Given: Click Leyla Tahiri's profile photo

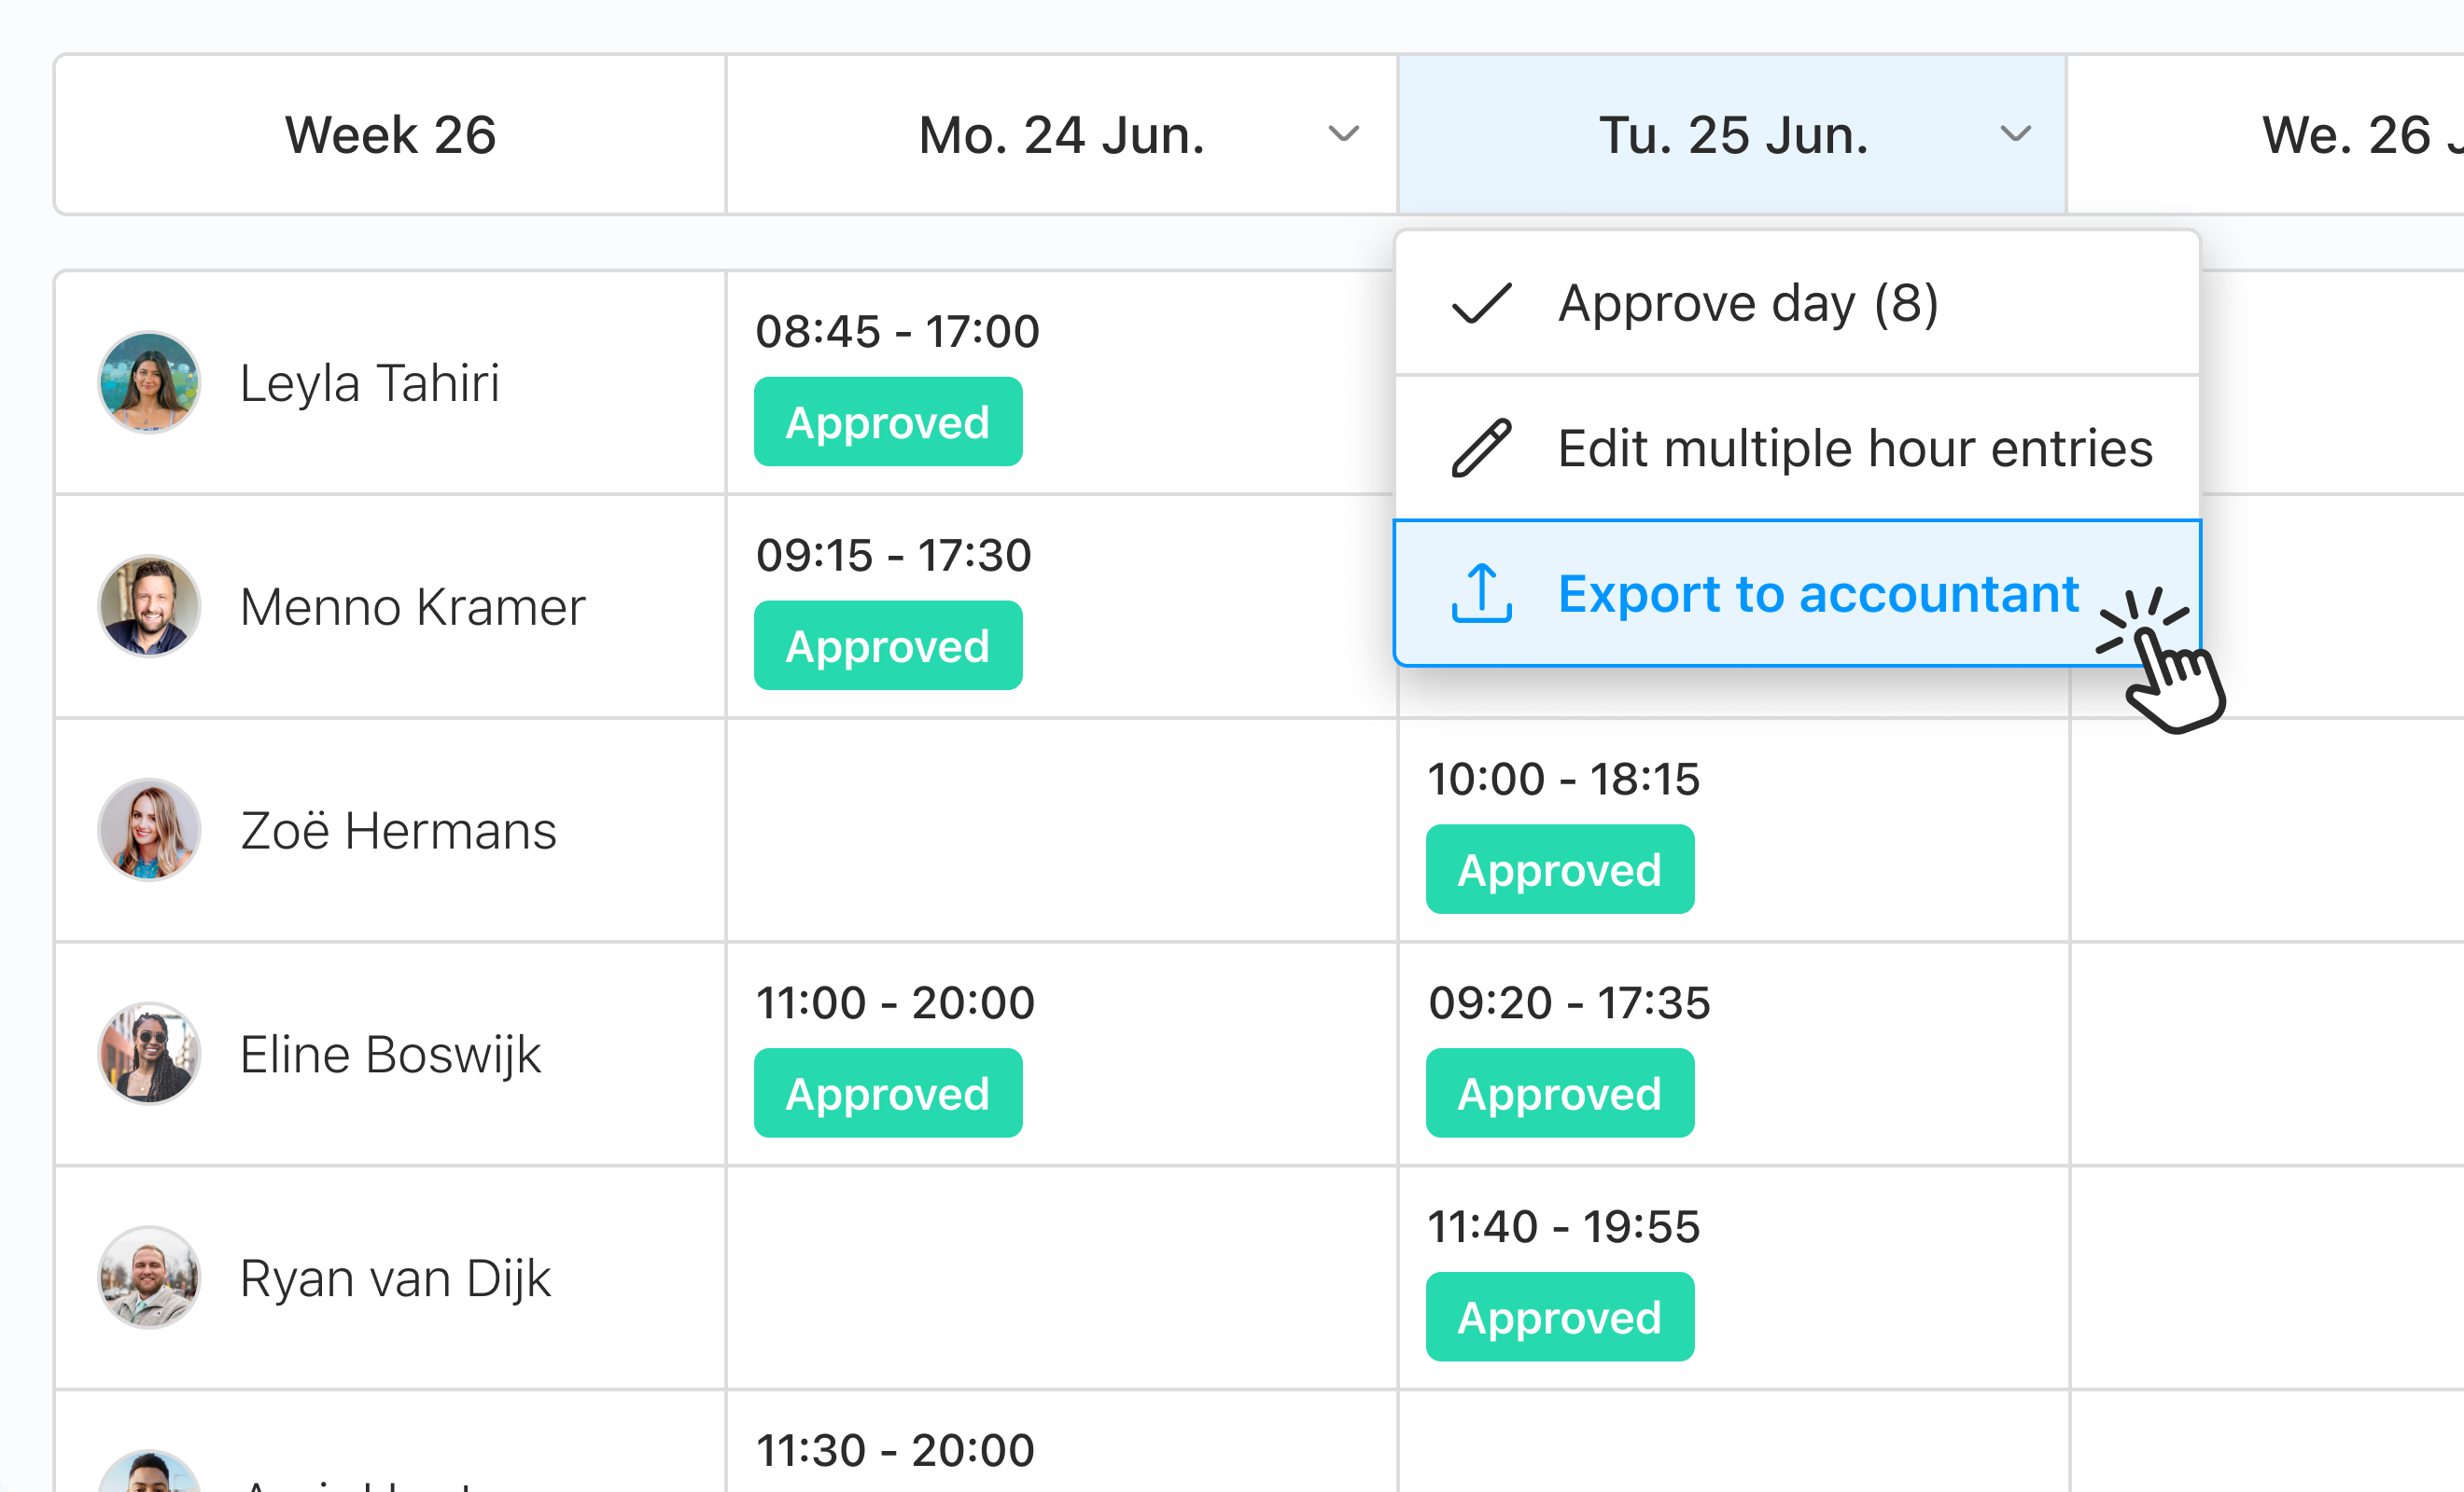Looking at the screenshot, I should pos(148,381).
